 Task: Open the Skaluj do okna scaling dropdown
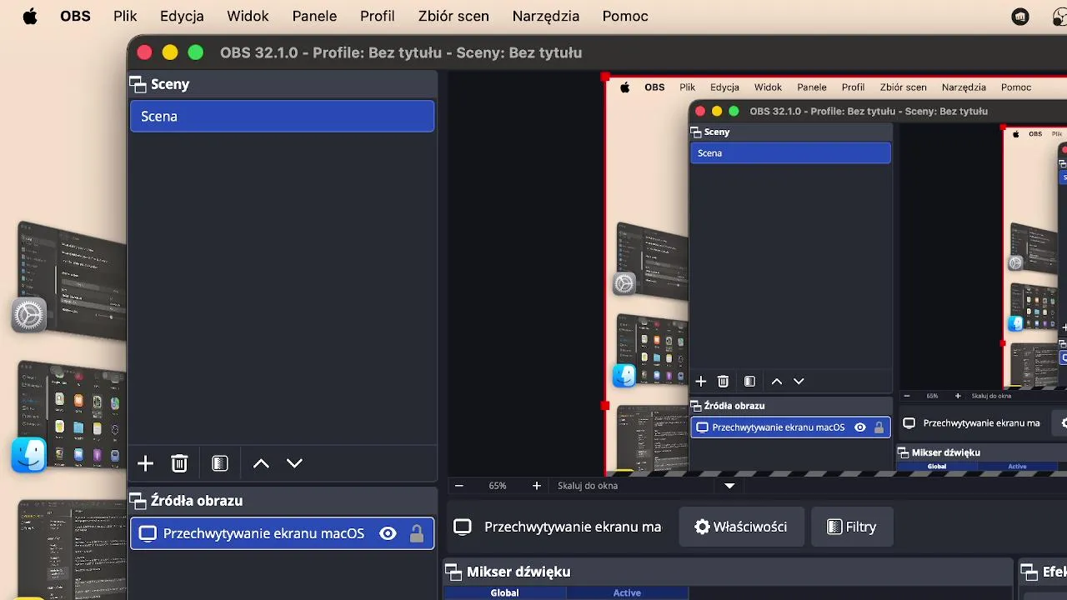[x=645, y=486]
